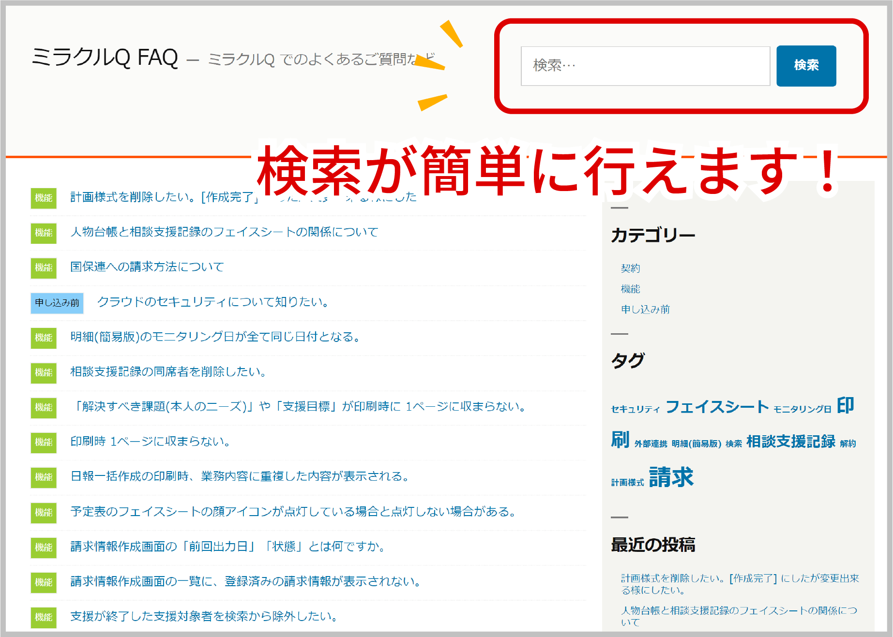The height and width of the screenshot is (637, 893).
Task: Click the 請求 tag in tag cloud
Action: pos(671,477)
